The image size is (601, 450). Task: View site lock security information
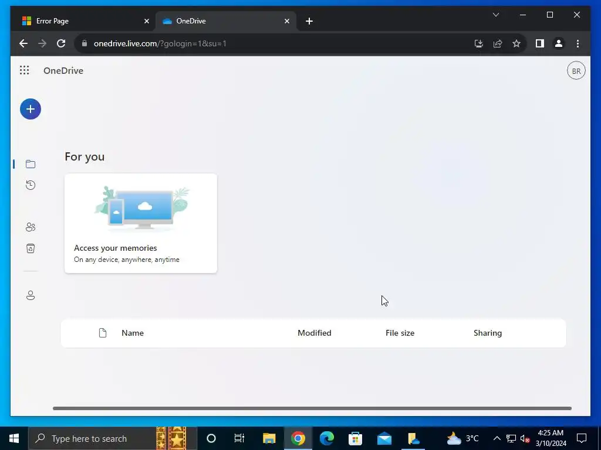coord(85,43)
